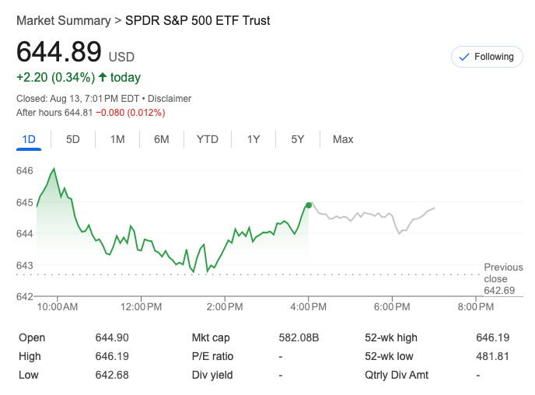535x395 pixels.
Task: Open the 6M chart range
Action: (x=162, y=139)
